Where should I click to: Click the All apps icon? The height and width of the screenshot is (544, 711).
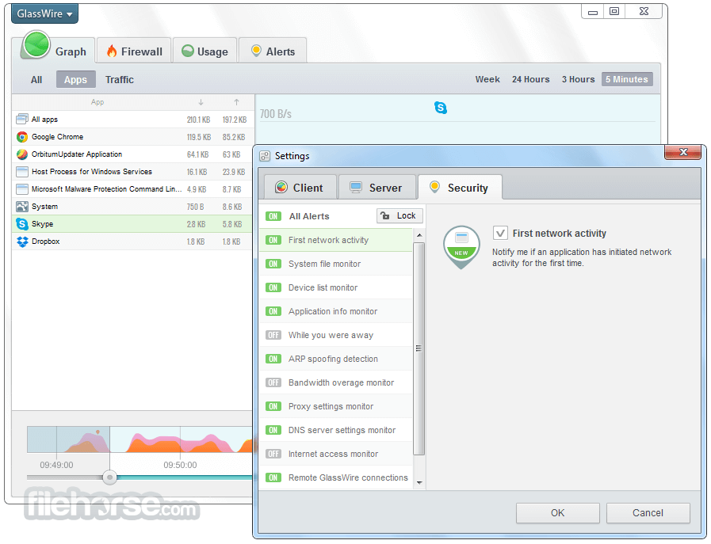pos(21,119)
